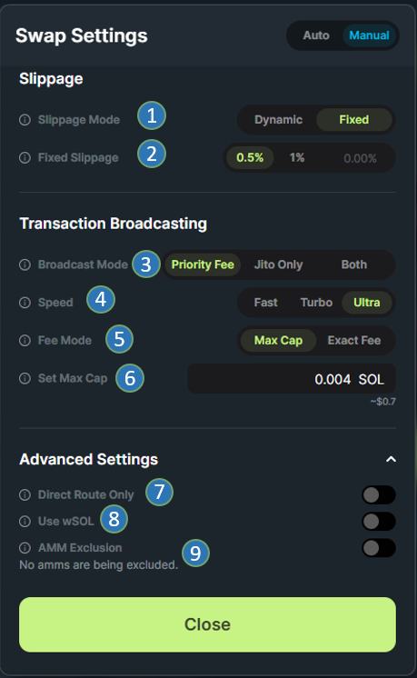
Task: Enable the Direct Route Only toggle
Action: click(379, 494)
